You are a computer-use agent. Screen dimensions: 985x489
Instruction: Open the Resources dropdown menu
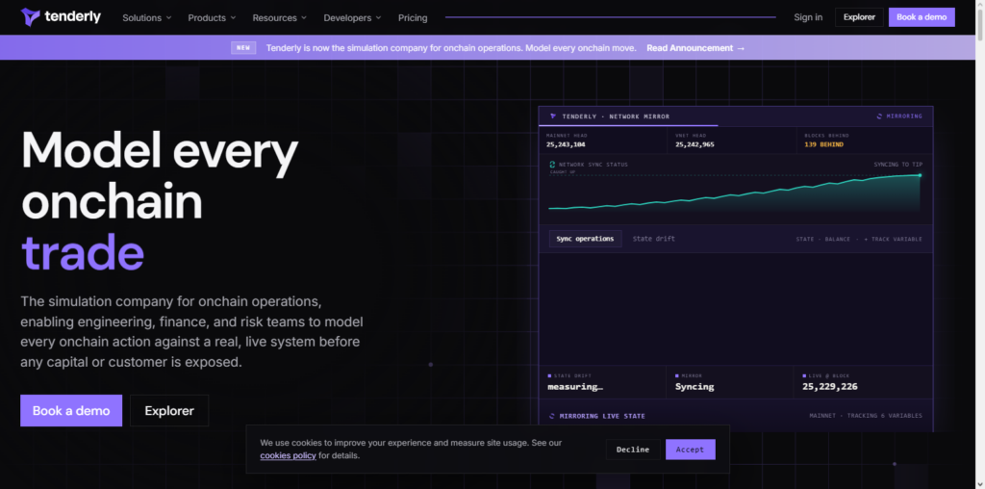[280, 17]
